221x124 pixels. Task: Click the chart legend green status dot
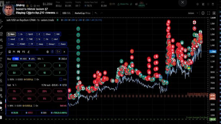click(58, 20)
